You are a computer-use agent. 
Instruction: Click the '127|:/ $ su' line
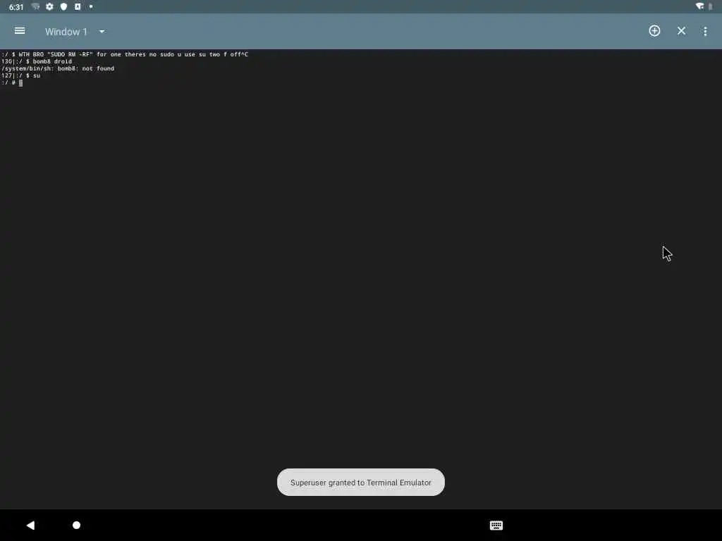pos(20,75)
